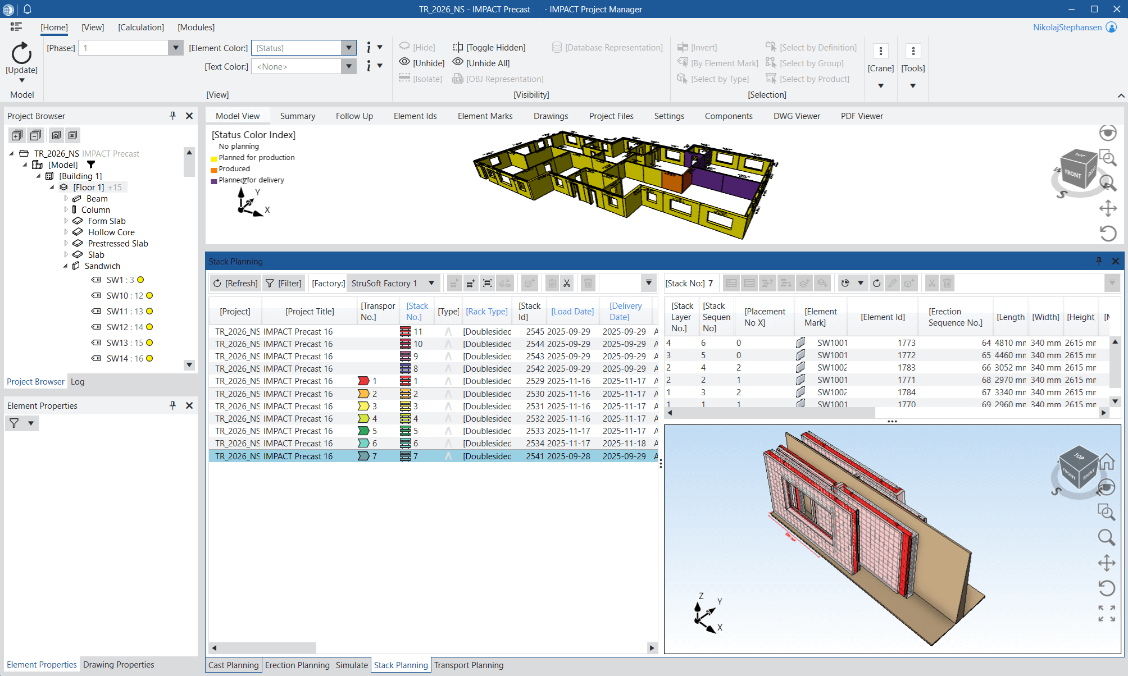
Task: Open the Calculation ribbon tab
Action: (141, 27)
